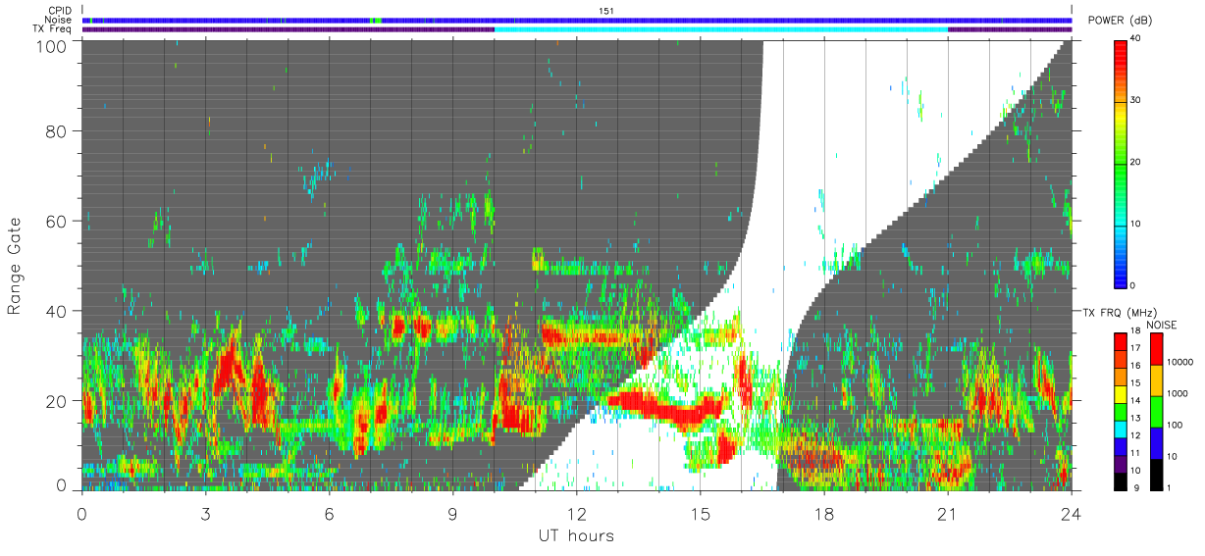
Task: Click the Range Gate axis title
Action: coord(16,266)
